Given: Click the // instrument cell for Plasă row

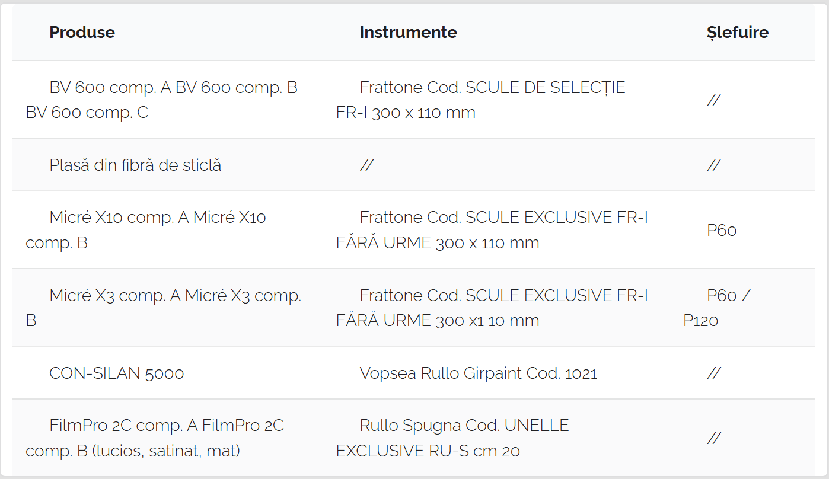Looking at the screenshot, I should click(x=366, y=165).
